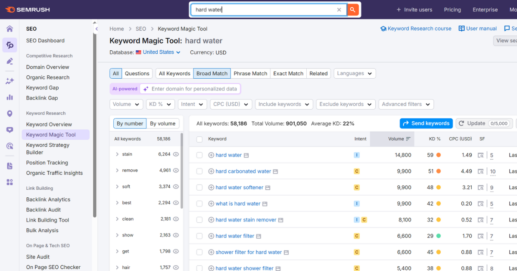Toggle eye icon for 'remove' group
The height and width of the screenshot is (271, 517).
coord(176,170)
